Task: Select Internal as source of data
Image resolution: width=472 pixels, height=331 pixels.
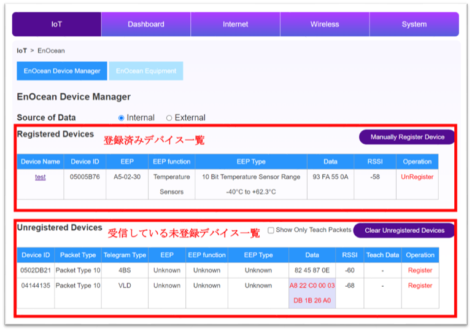Action: (x=122, y=118)
